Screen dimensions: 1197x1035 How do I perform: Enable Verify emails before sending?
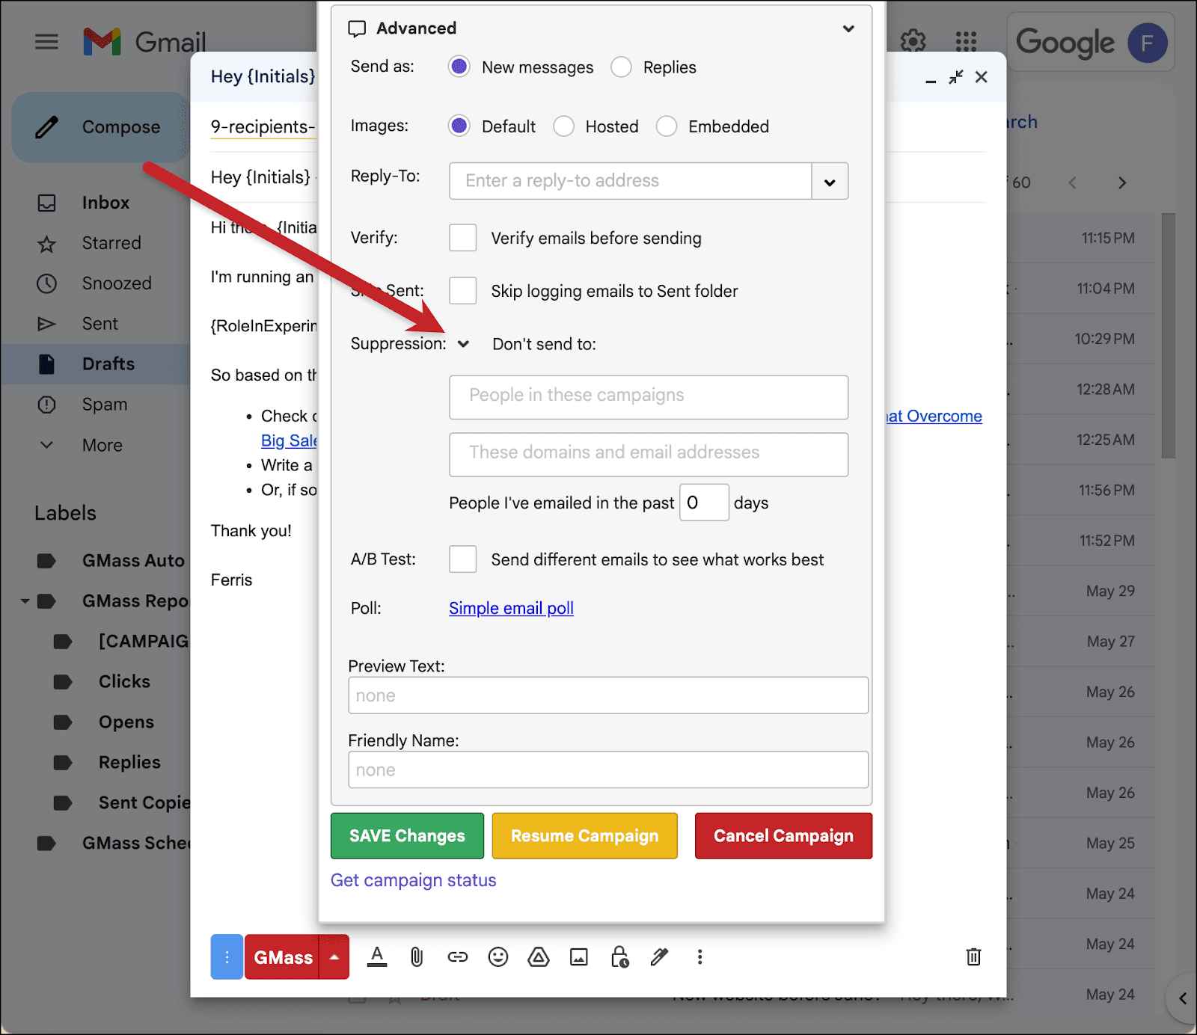462,237
